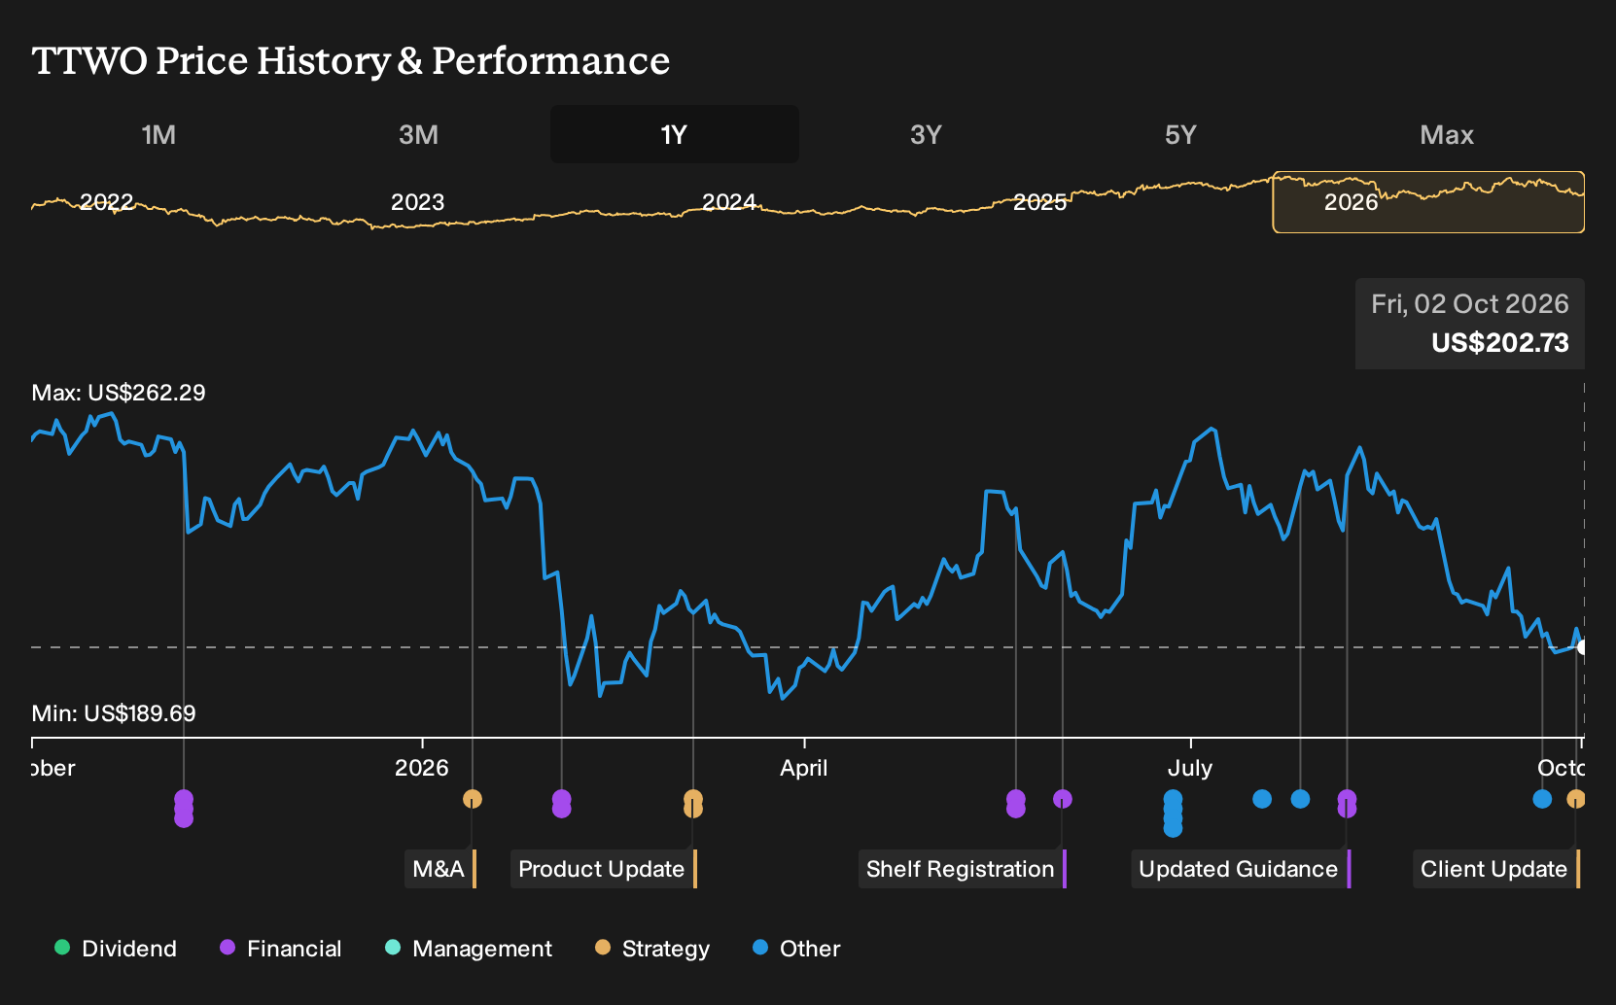
Task: Switch to the 3M range tab
Action: click(418, 135)
